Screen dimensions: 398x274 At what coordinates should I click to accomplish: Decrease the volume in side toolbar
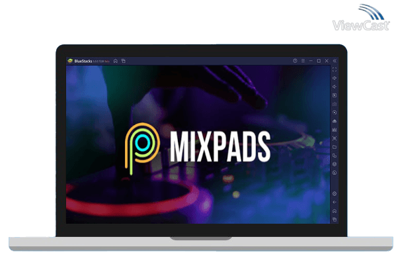coord(335,87)
